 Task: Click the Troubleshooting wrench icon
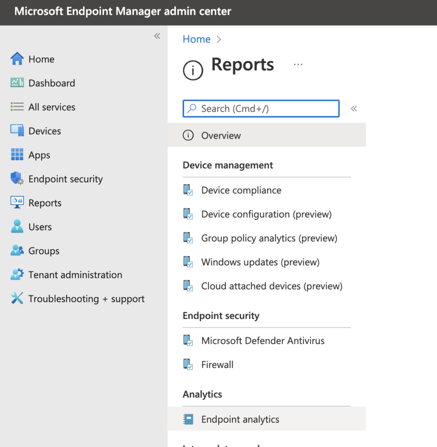click(17, 298)
